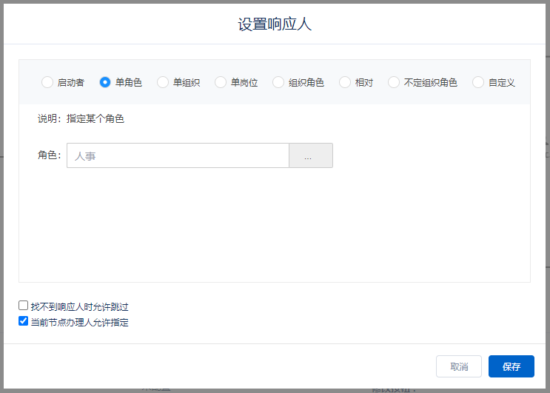Image resolution: width=550 pixels, height=393 pixels.
Task: Choose the 不定组织角色 radio option
Action: coord(394,82)
